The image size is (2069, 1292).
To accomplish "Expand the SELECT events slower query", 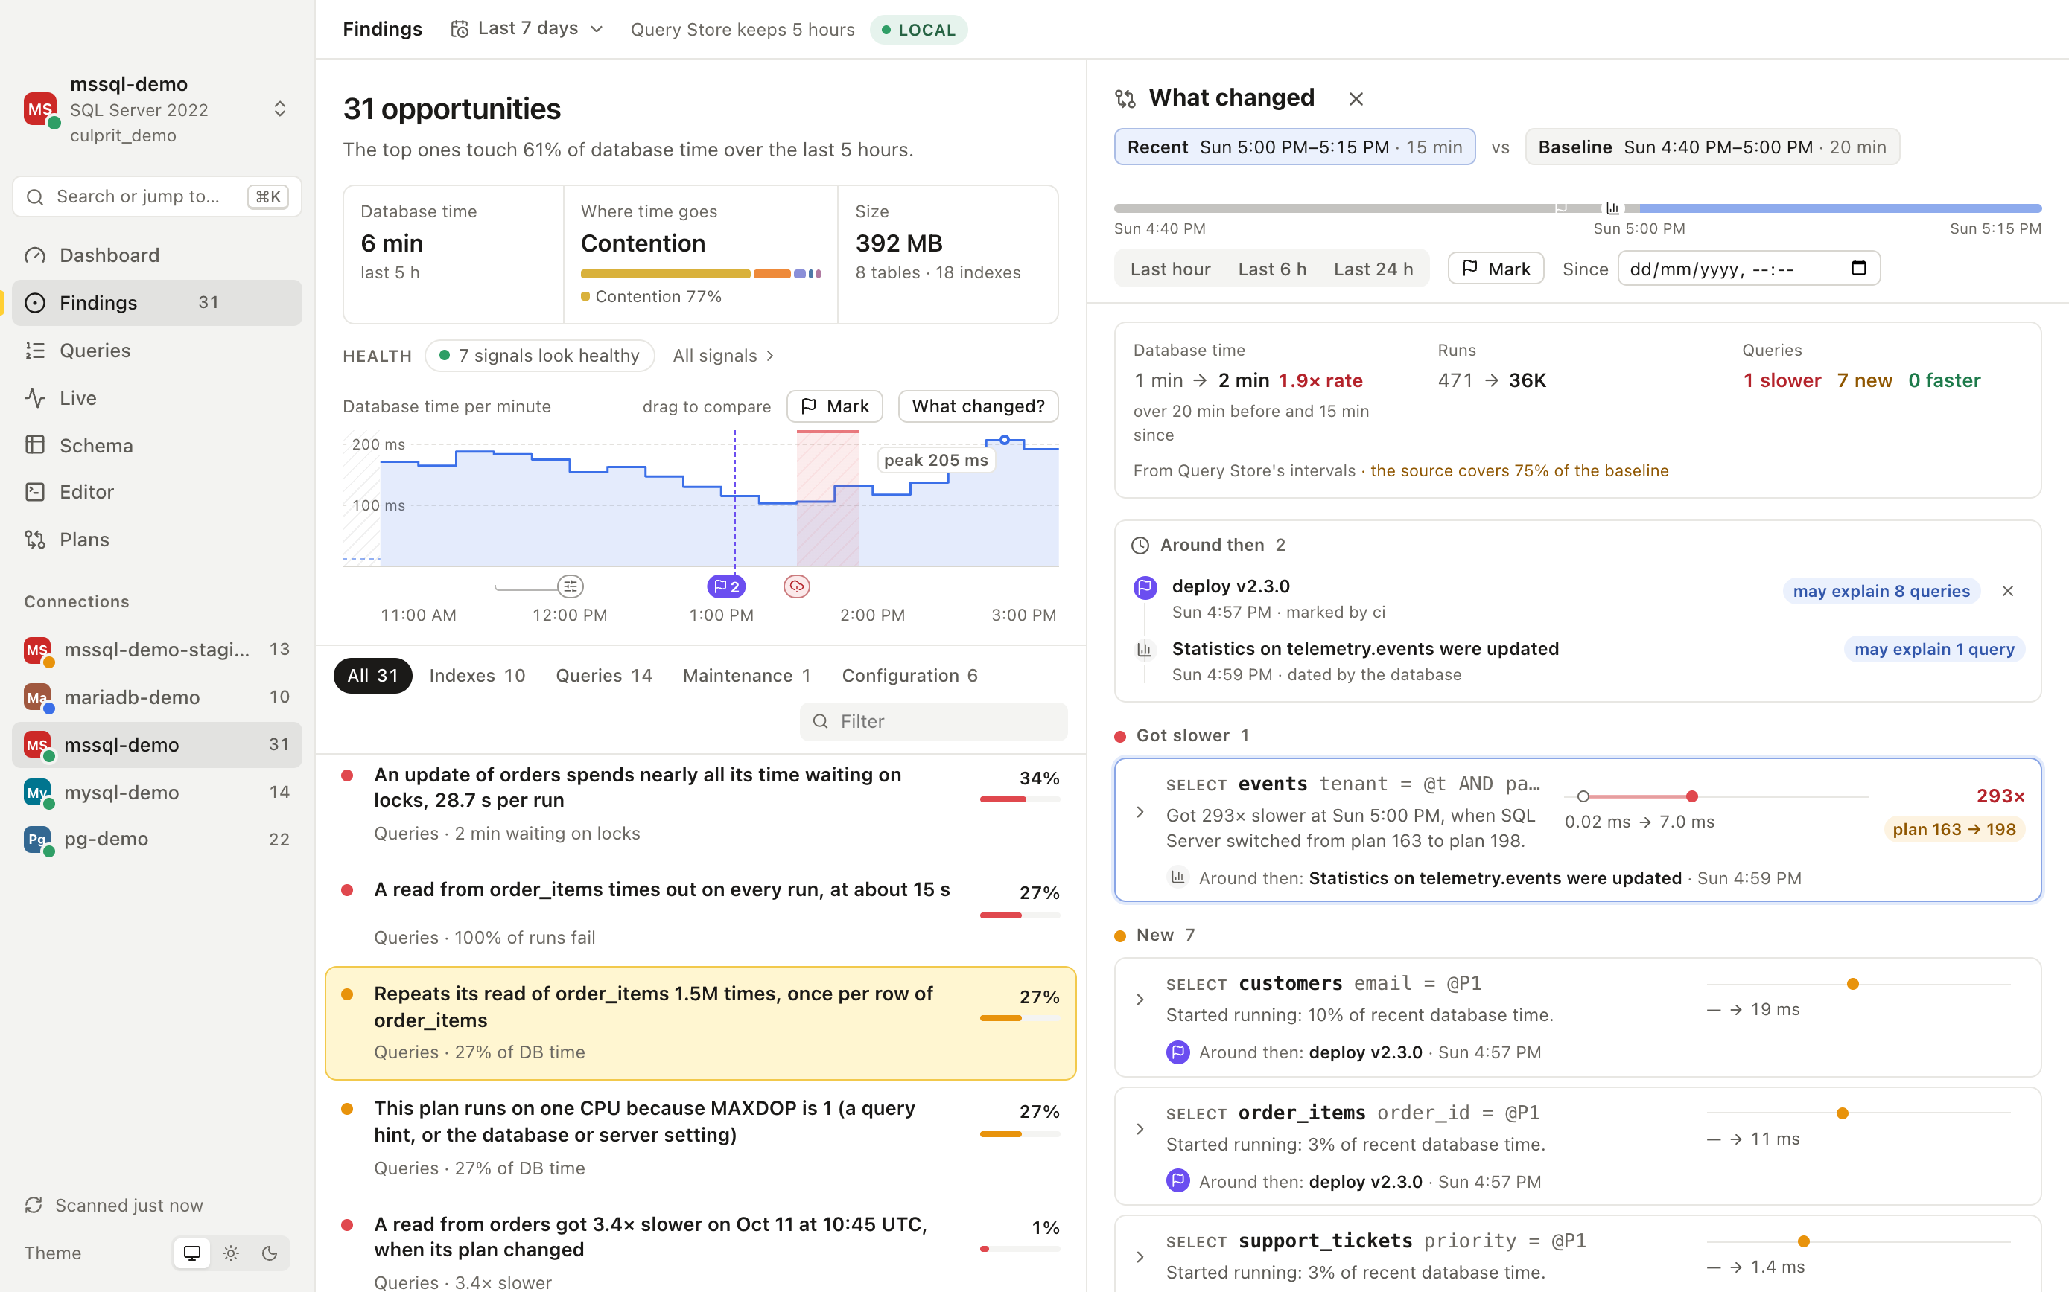I will [1140, 812].
